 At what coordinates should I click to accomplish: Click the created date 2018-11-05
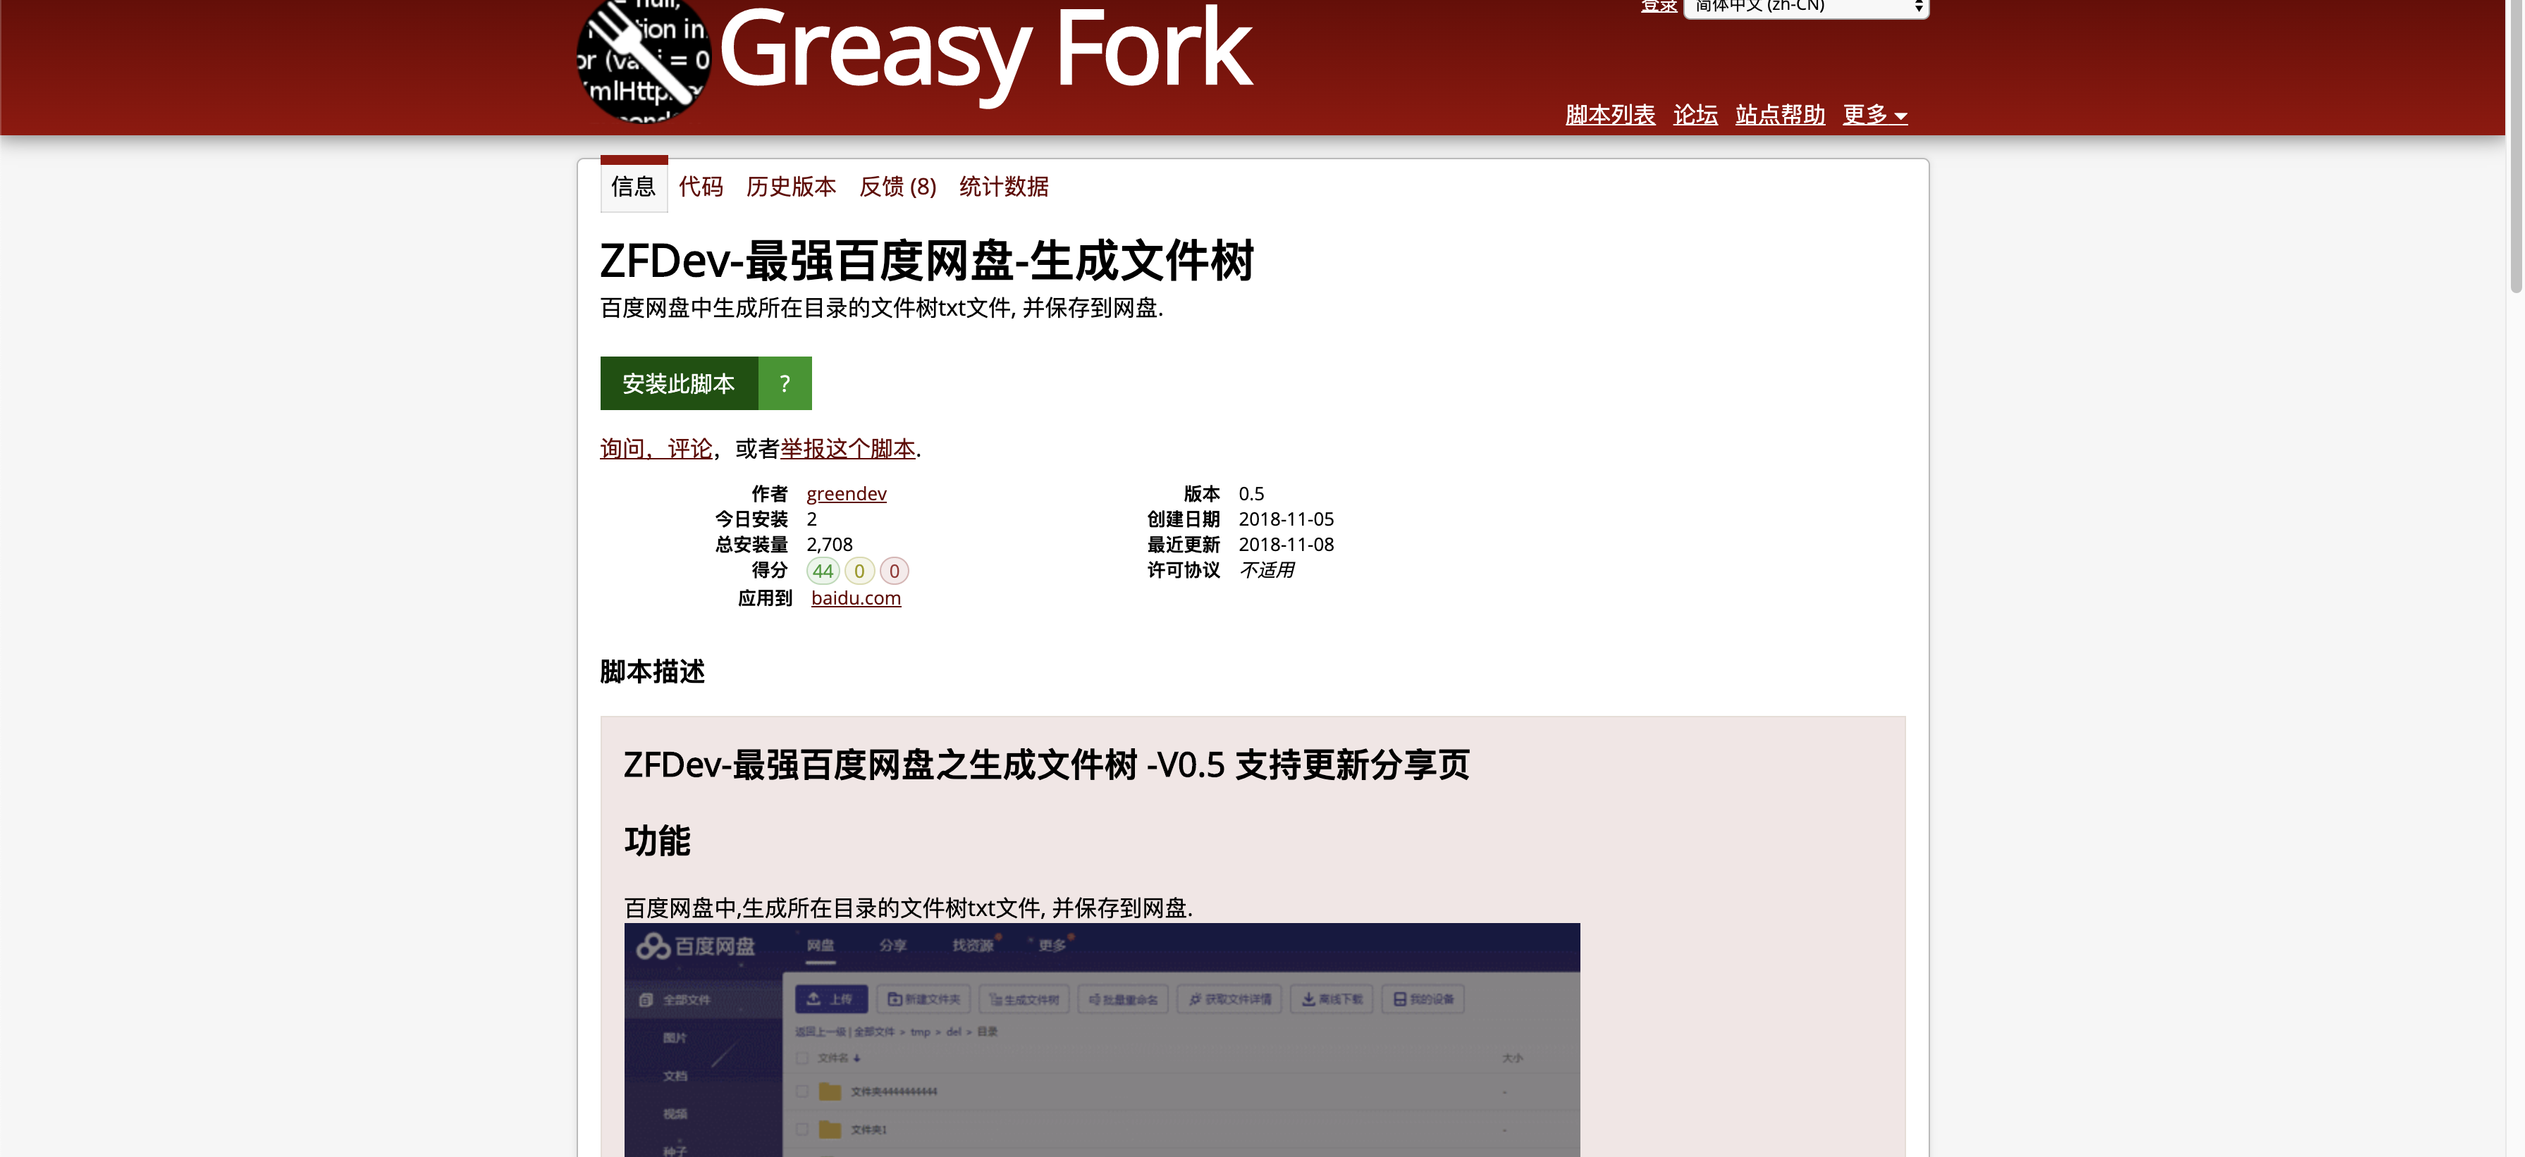point(1285,519)
